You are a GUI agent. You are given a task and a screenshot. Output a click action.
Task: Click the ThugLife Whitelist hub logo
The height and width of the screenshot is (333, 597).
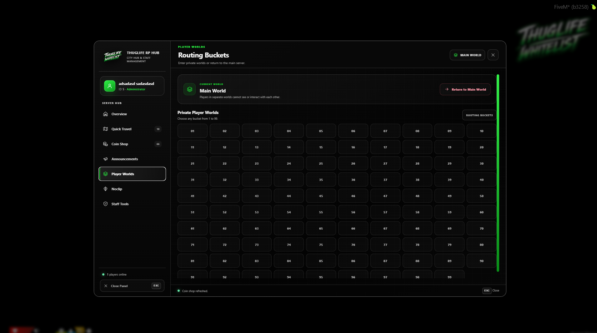(x=113, y=56)
